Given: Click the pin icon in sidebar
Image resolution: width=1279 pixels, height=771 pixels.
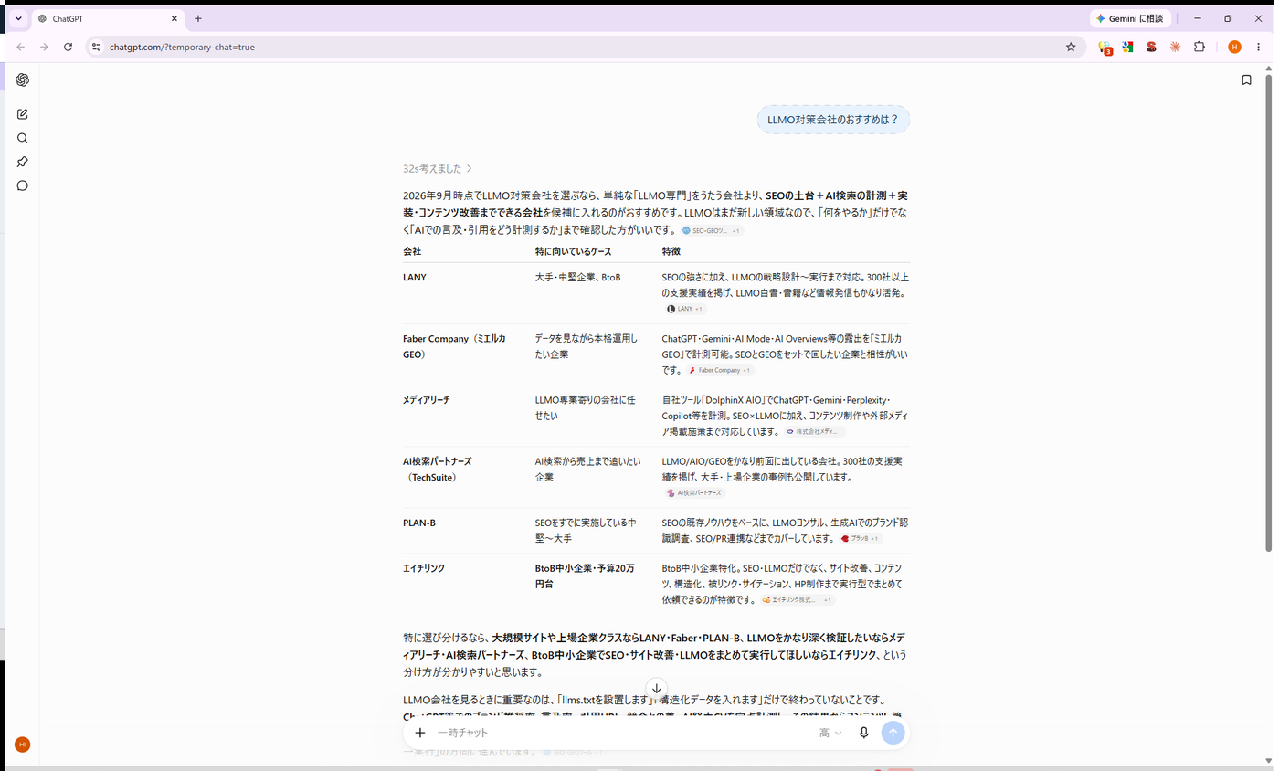Looking at the screenshot, I should 22,162.
